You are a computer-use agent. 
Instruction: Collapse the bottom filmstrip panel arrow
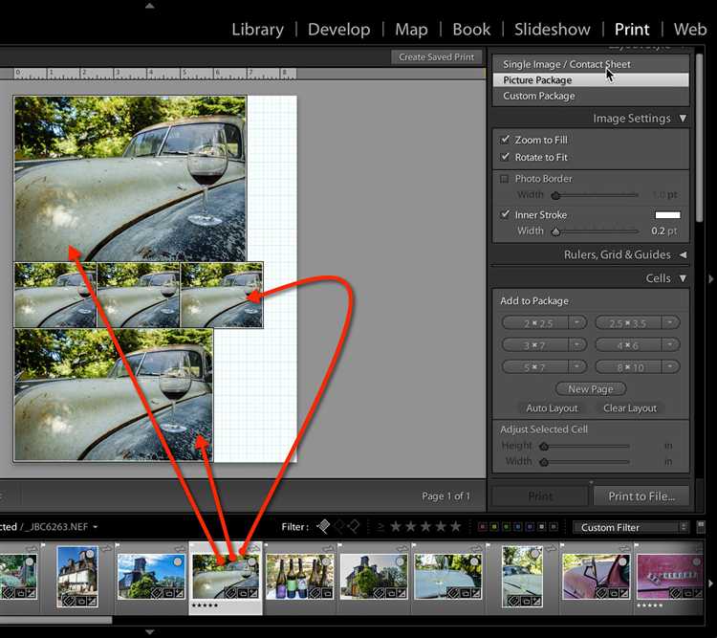coord(149,632)
